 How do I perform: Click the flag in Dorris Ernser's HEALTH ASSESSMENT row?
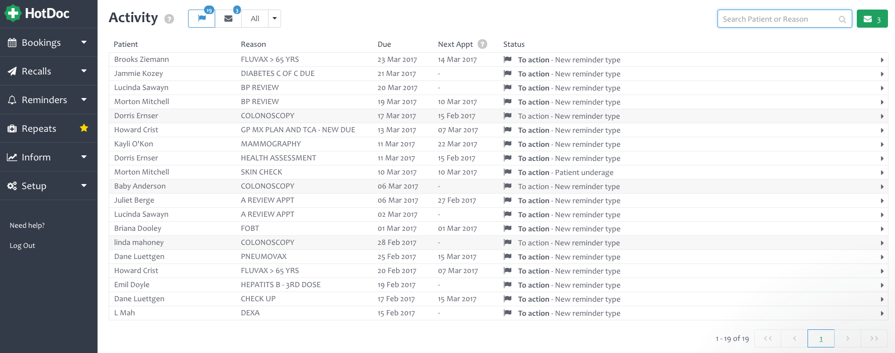508,158
